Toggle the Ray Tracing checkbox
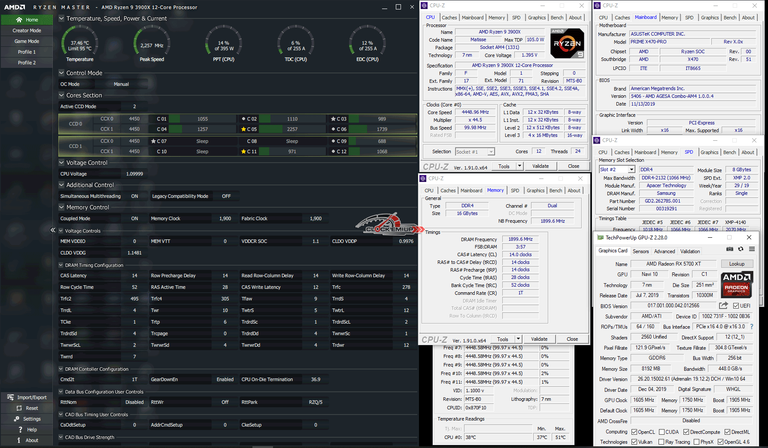 pyautogui.click(x=662, y=442)
